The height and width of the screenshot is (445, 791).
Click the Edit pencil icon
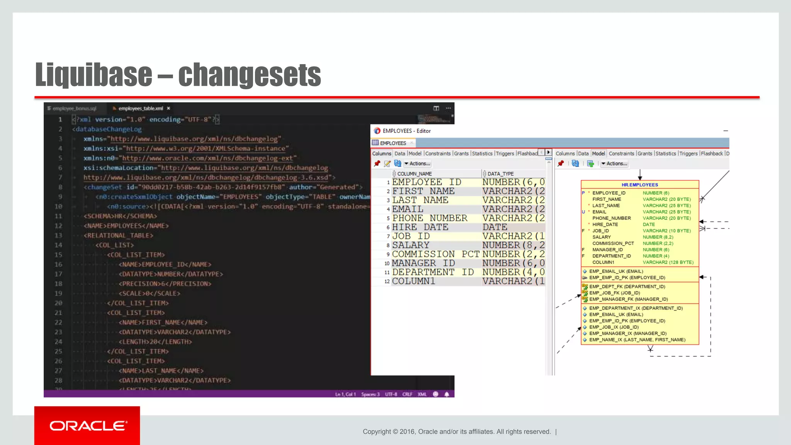387,164
